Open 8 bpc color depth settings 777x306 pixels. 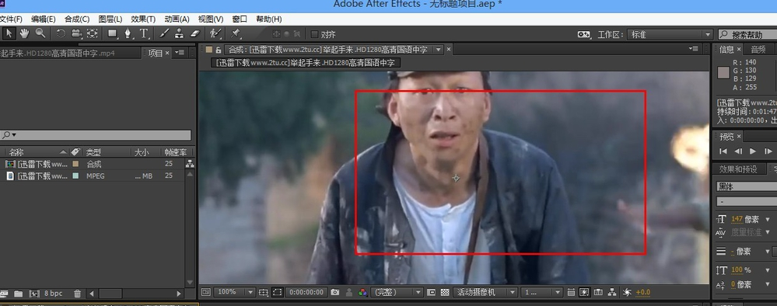[53, 294]
